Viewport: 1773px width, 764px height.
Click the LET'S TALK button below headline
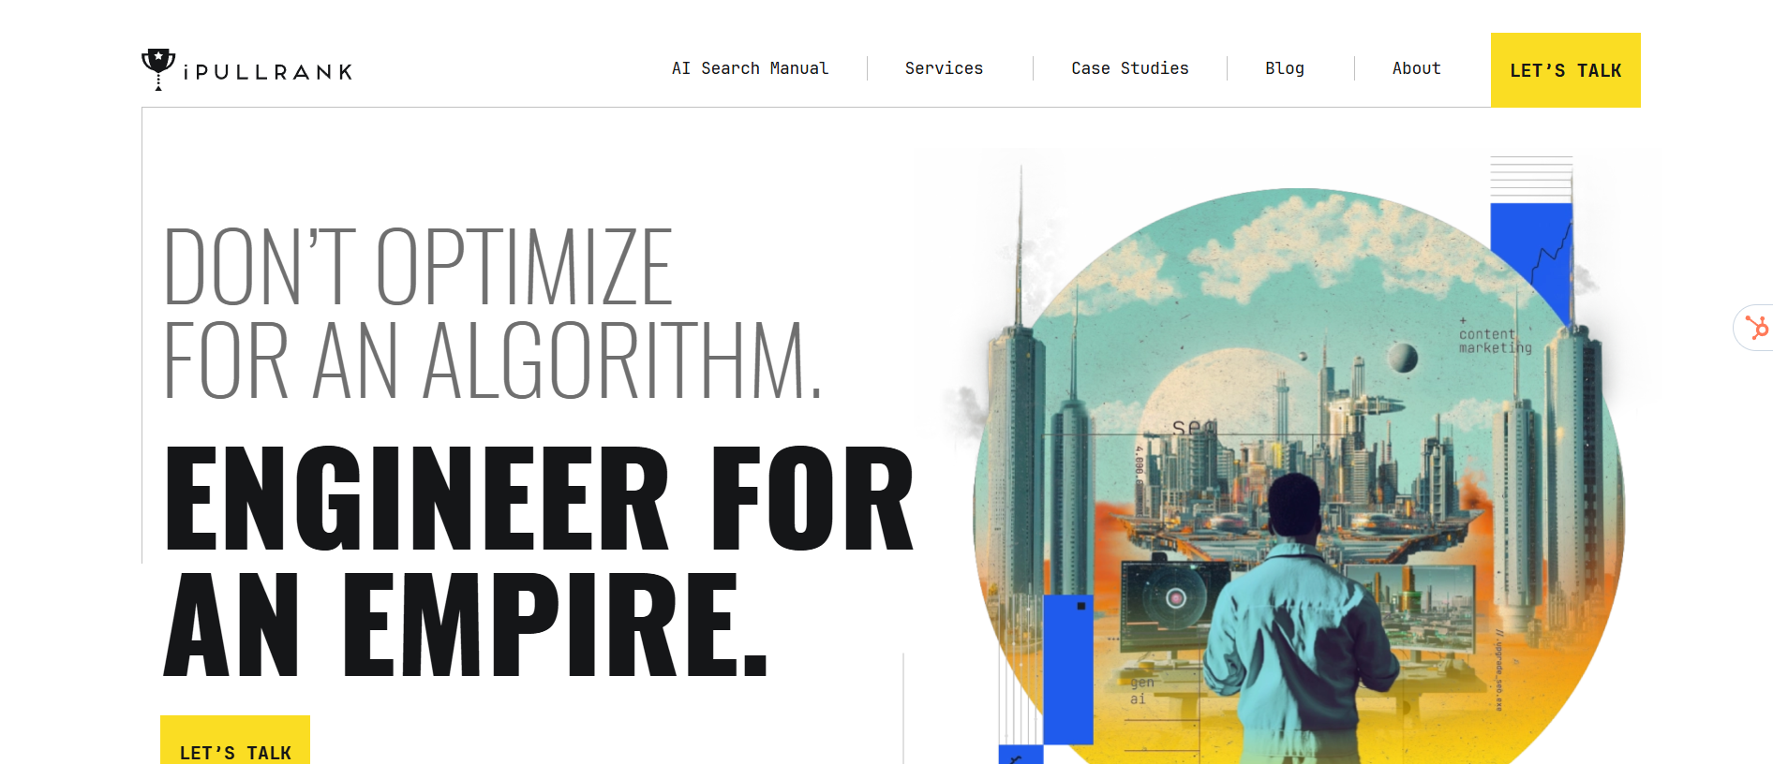[x=235, y=741]
